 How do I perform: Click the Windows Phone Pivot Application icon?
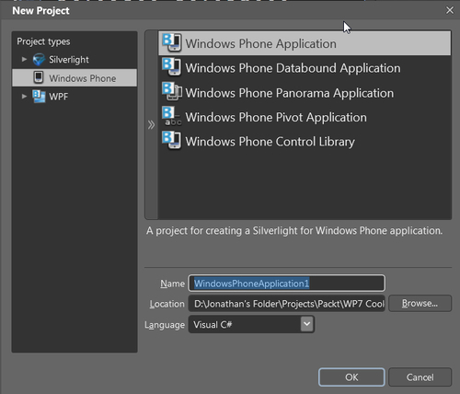172,116
